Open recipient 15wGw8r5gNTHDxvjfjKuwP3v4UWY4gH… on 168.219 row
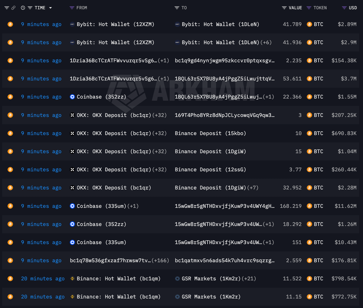363x308 pixels. pyautogui.click(x=225, y=206)
